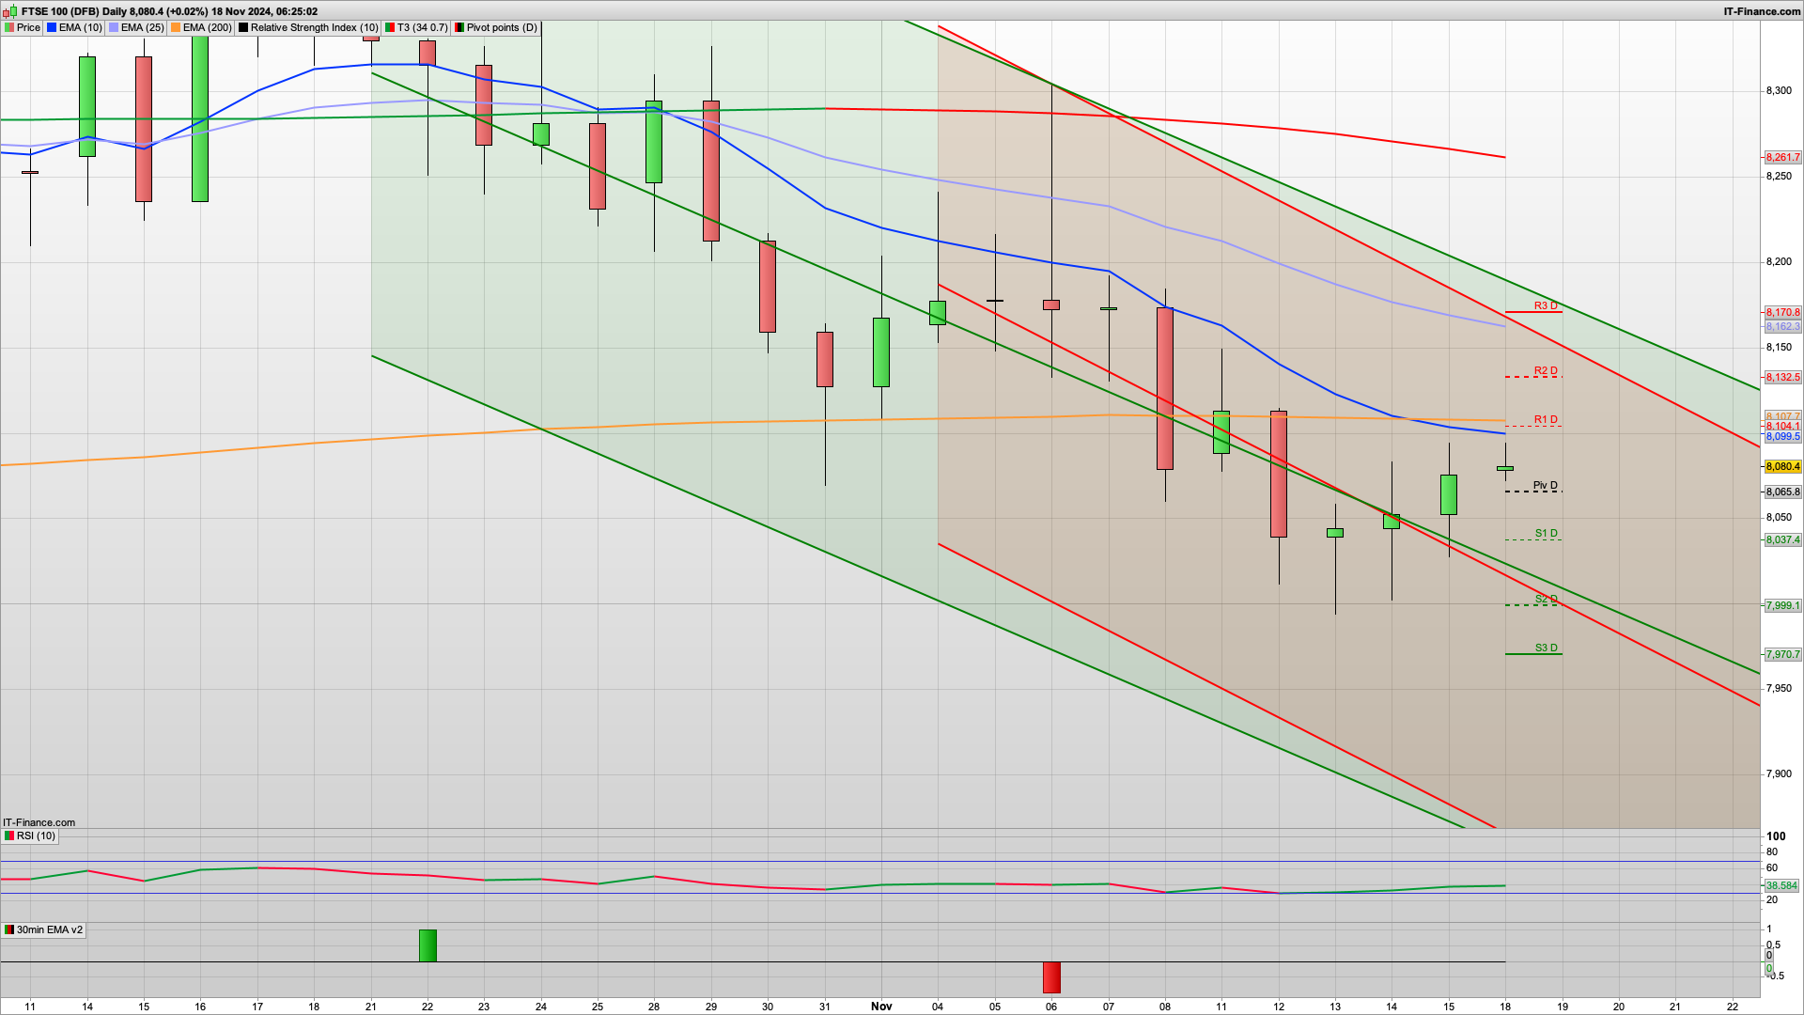1804x1015 pixels.
Task: Click the 8,065.8 pivot price tag
Action: point(1782,492)
